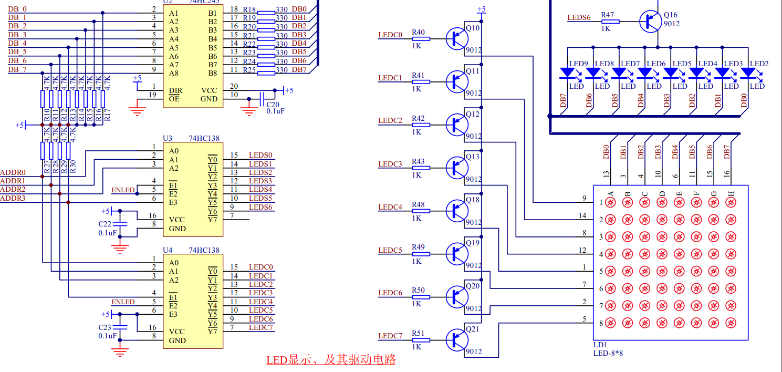782x372 pixels.
Task: Select the 'ADDR0' net label
Action: click(x=13, y=172)
